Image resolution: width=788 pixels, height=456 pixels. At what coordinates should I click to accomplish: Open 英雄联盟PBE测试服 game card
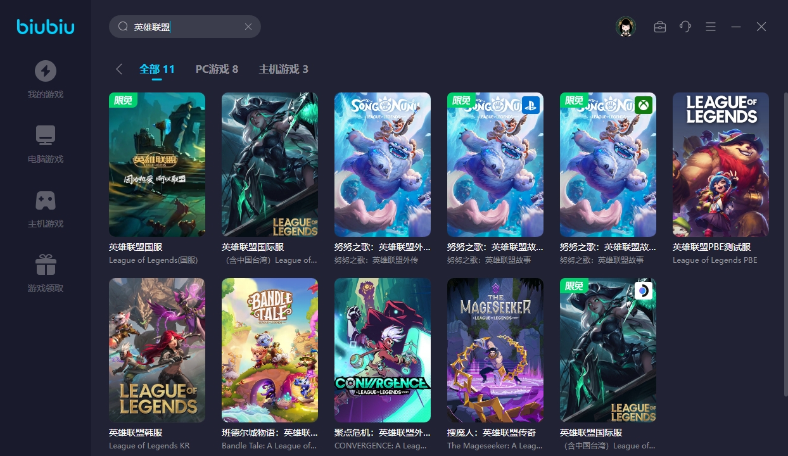(721, 165)
